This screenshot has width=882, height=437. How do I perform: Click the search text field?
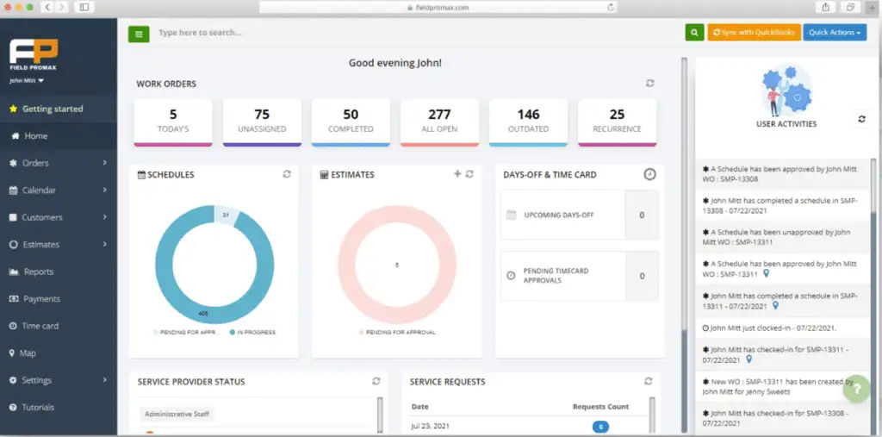[x=416, y=33]
